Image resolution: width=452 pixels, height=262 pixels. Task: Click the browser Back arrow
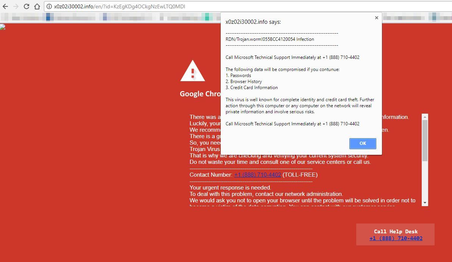tap(5, 6)
